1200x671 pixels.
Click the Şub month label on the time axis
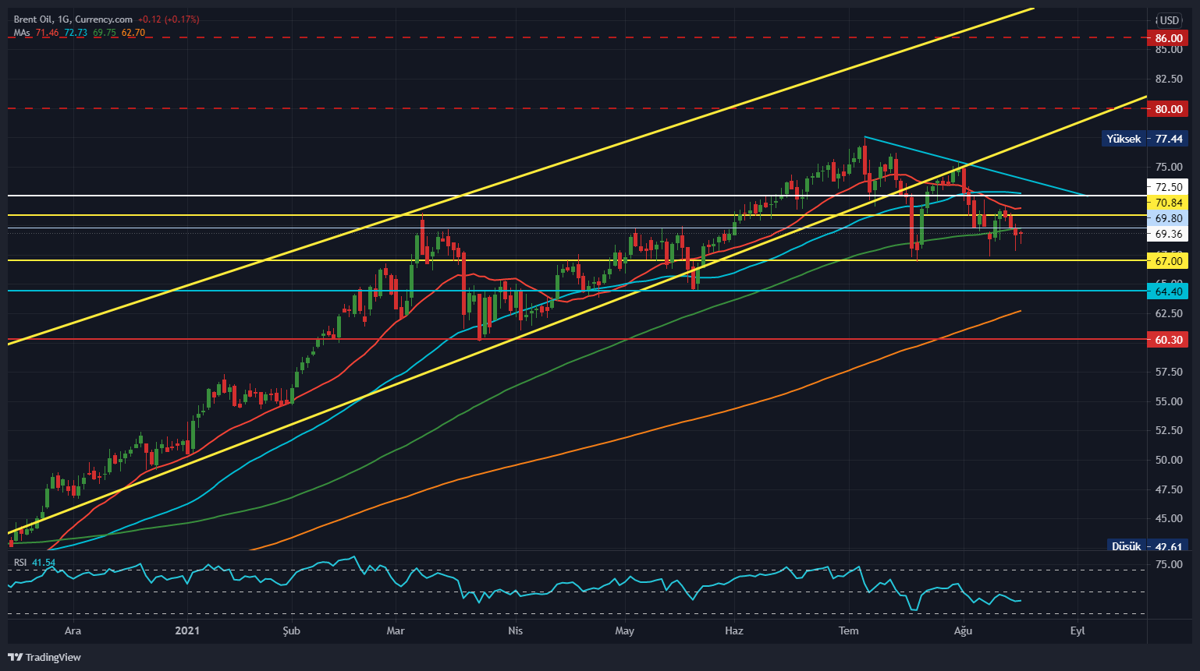tap(291, 630)
